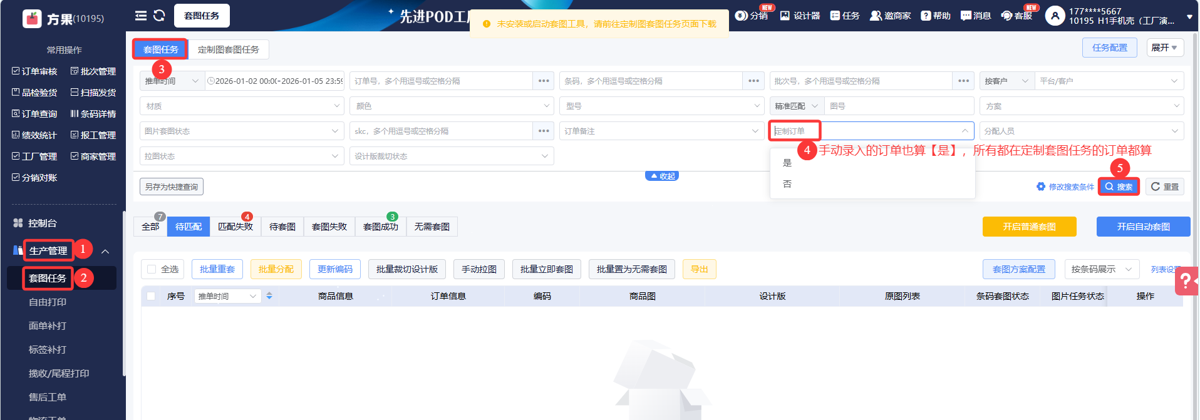Switch to 套图成功 status tab

pos(381,227)
